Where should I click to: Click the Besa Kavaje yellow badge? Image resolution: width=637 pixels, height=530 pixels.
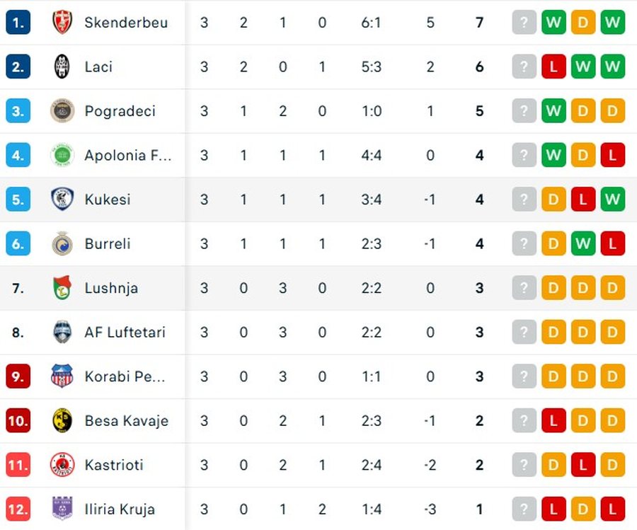(x=62, y=421)
